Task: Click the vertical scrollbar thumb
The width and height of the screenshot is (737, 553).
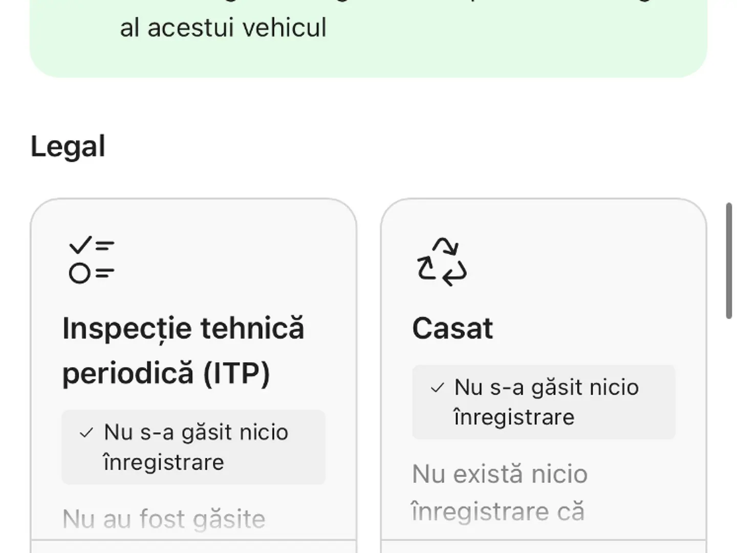Action: pyautogui.click(x=729, y=261)
